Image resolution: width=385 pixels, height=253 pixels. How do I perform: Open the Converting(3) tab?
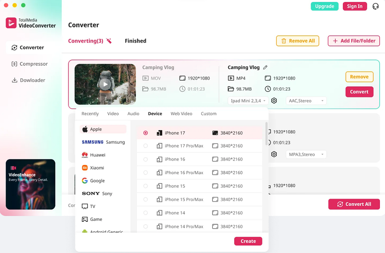tap(86, 41)
